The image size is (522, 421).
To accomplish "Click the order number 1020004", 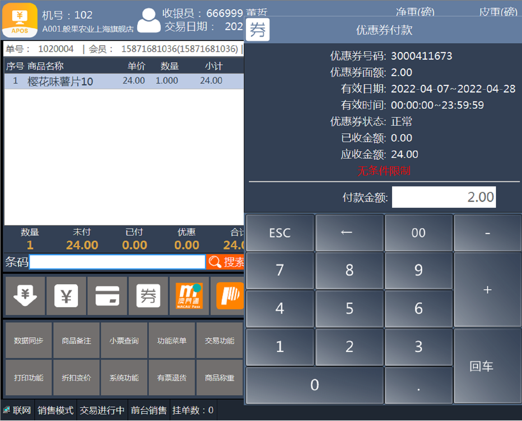I will point(56,49).
